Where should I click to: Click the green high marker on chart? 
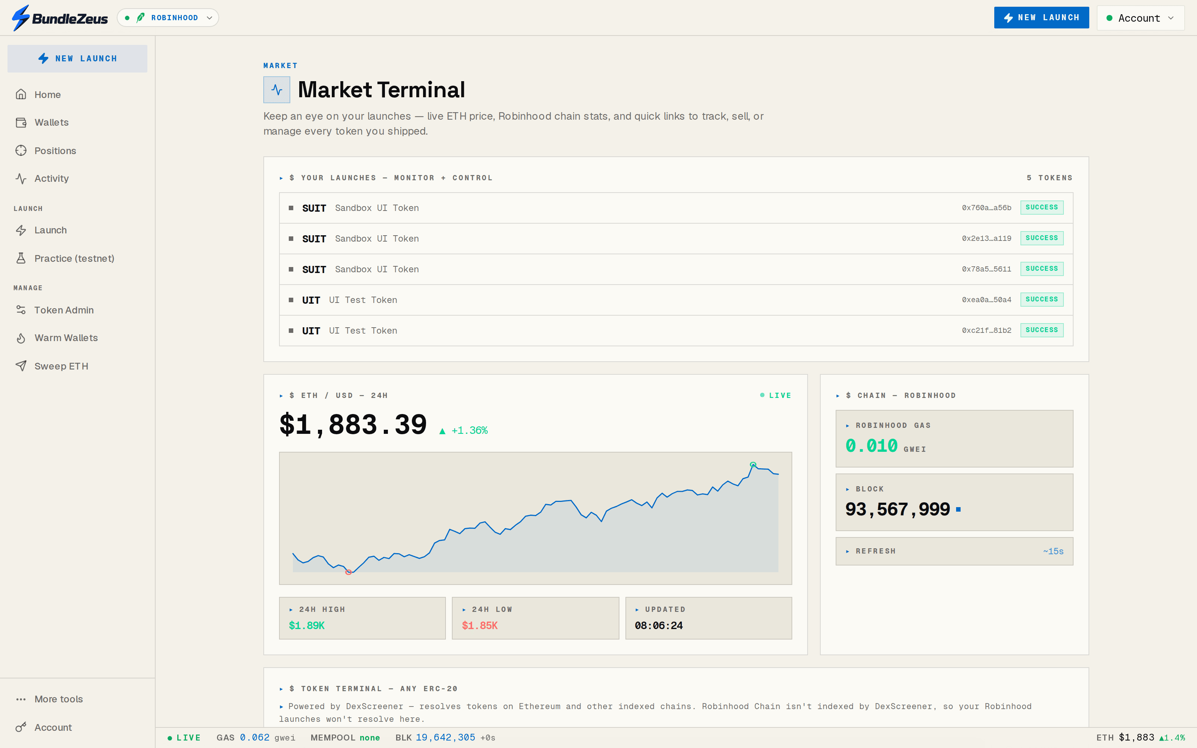click(753, 465)
